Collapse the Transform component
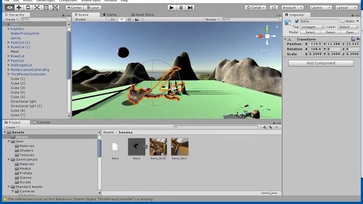The height and width of the screenshot is (204, 363). (285, 39)
